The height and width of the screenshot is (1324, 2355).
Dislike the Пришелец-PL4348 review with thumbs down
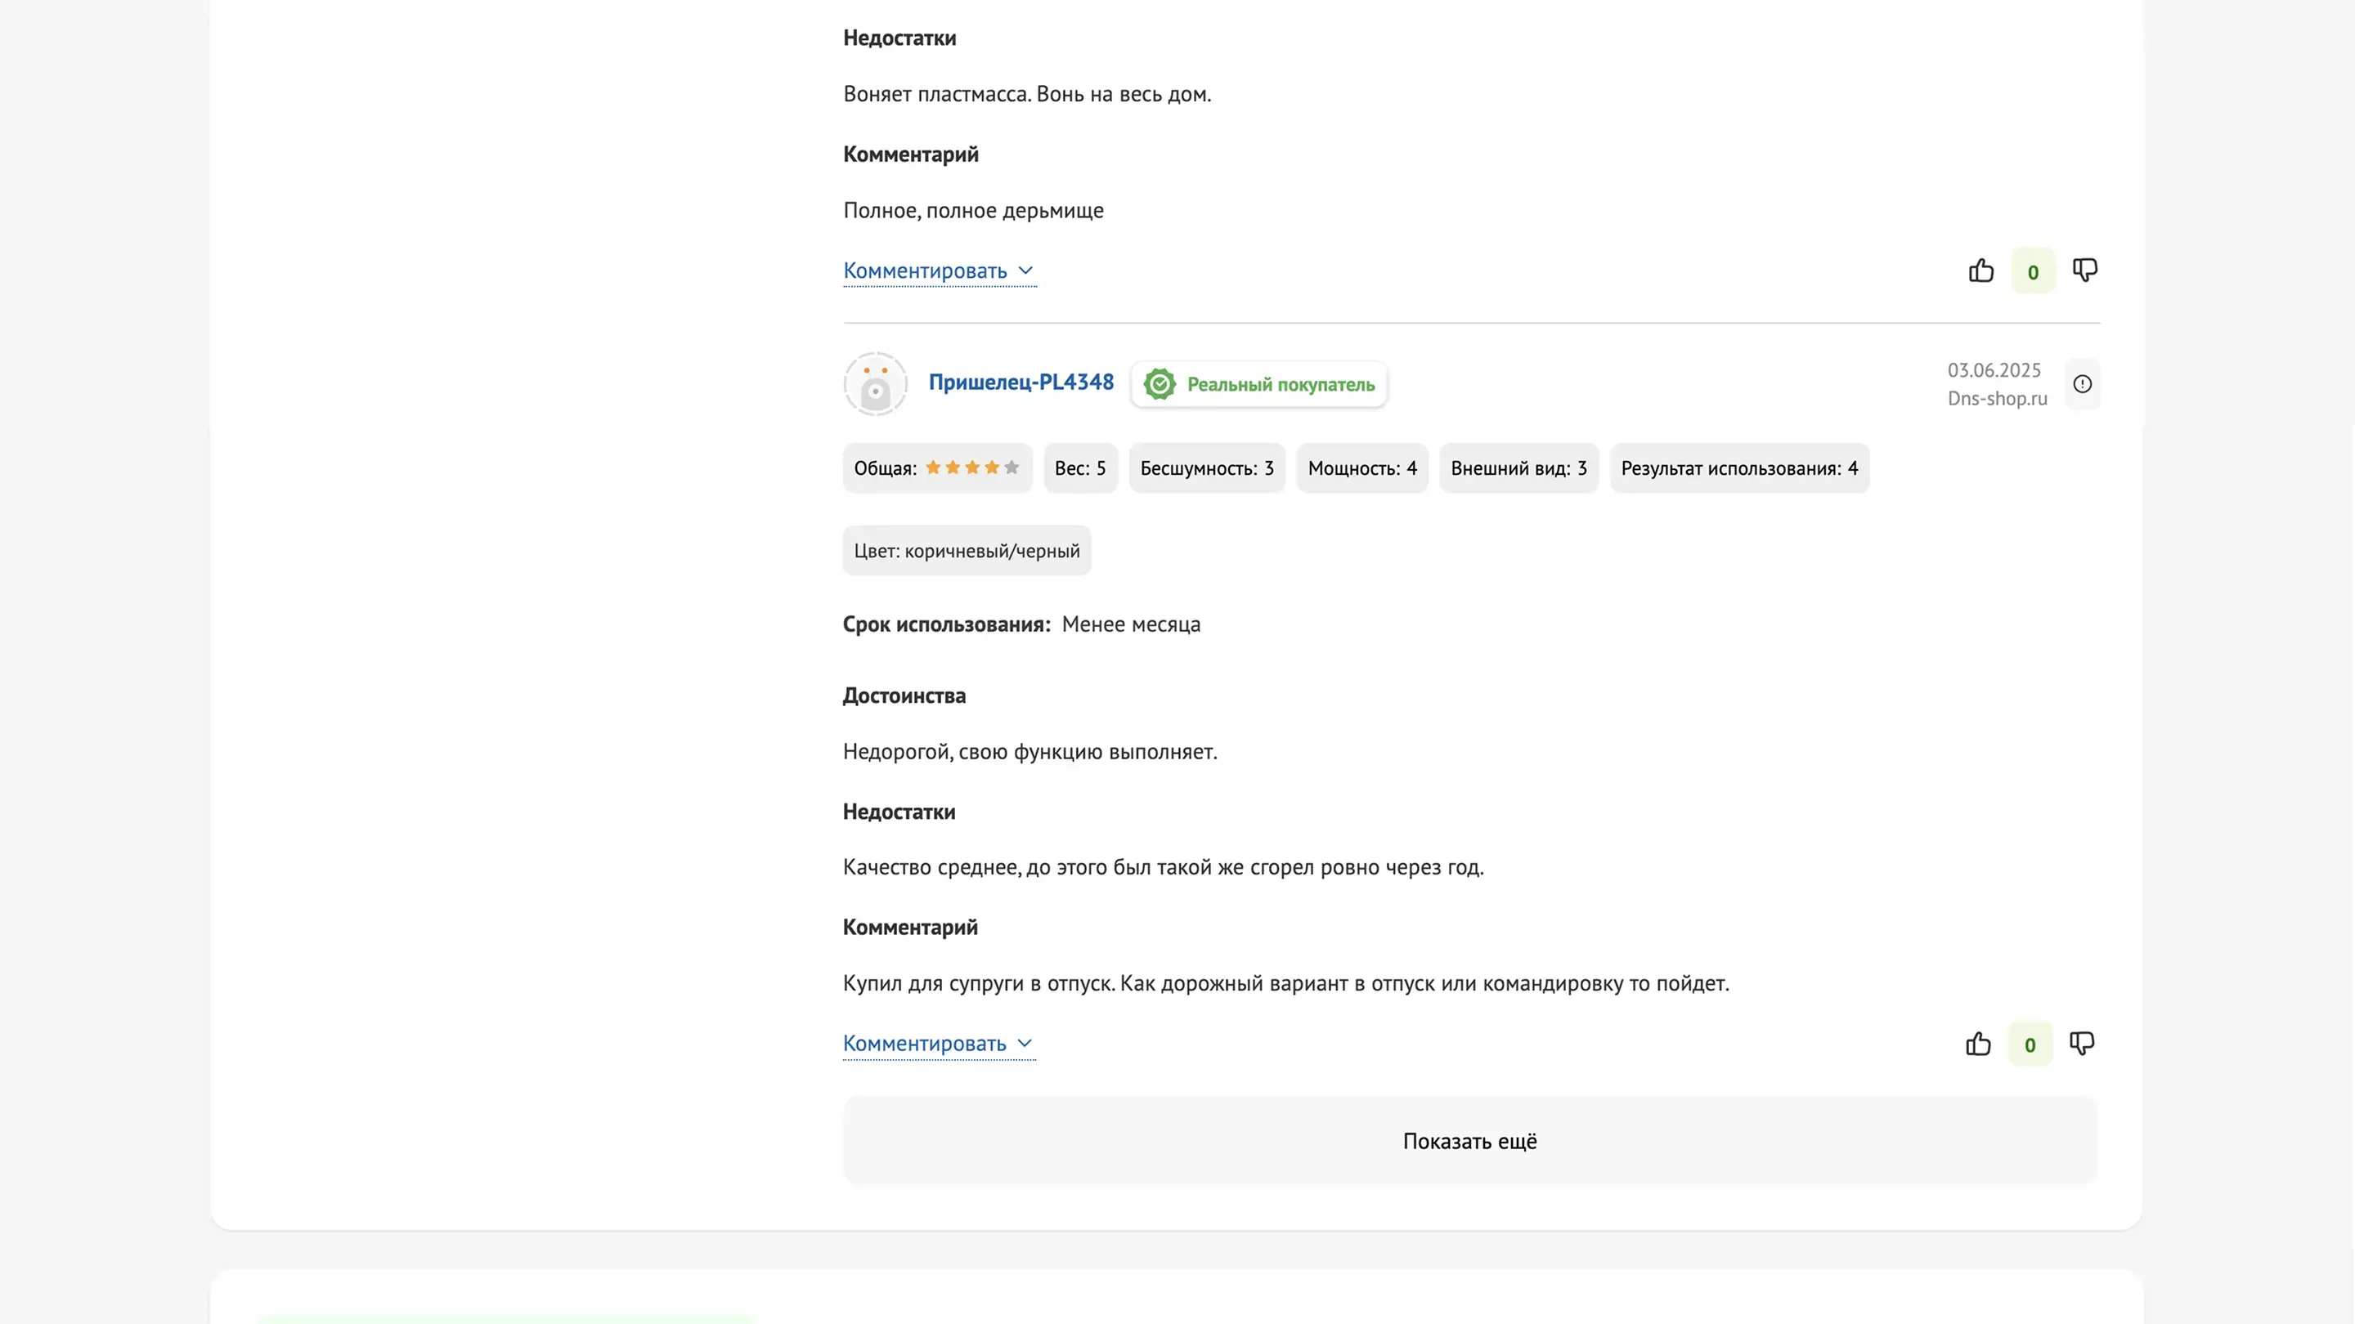[2082, 1044]
